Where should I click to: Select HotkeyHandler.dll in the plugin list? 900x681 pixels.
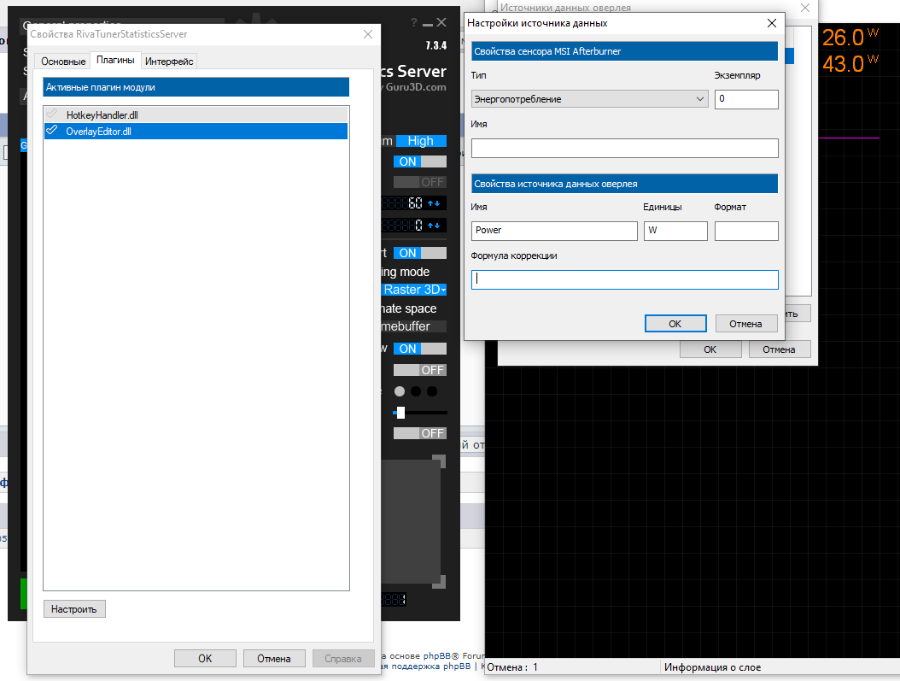(x=196, y=114)
